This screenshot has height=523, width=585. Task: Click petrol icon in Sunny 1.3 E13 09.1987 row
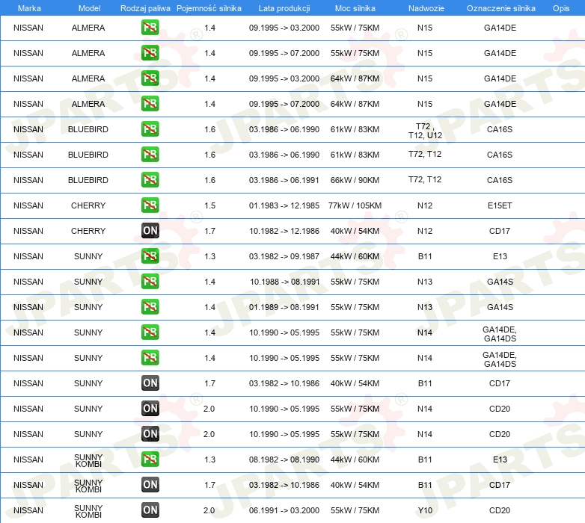[150, 256]
